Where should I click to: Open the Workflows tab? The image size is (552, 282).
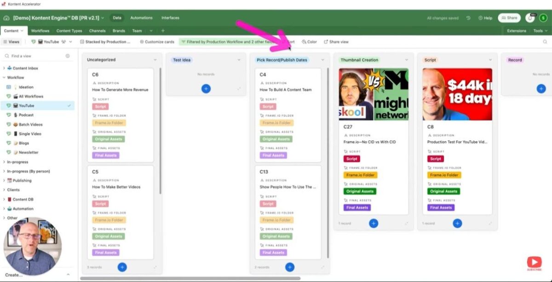point(40,30)
